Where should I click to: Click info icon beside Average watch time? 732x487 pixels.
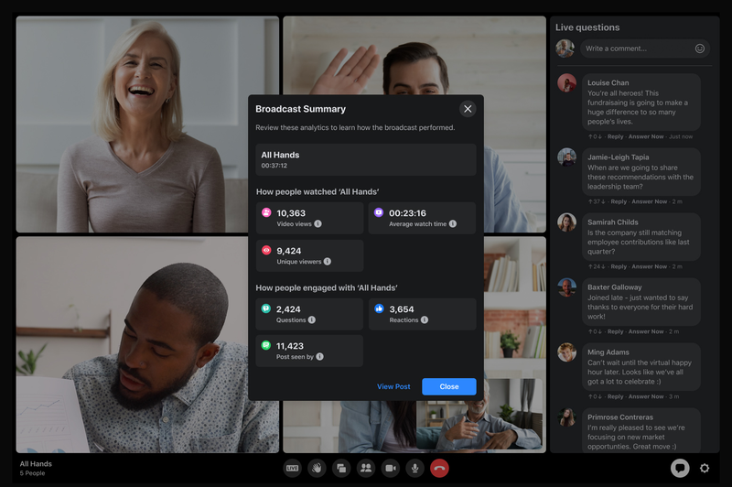452,223
